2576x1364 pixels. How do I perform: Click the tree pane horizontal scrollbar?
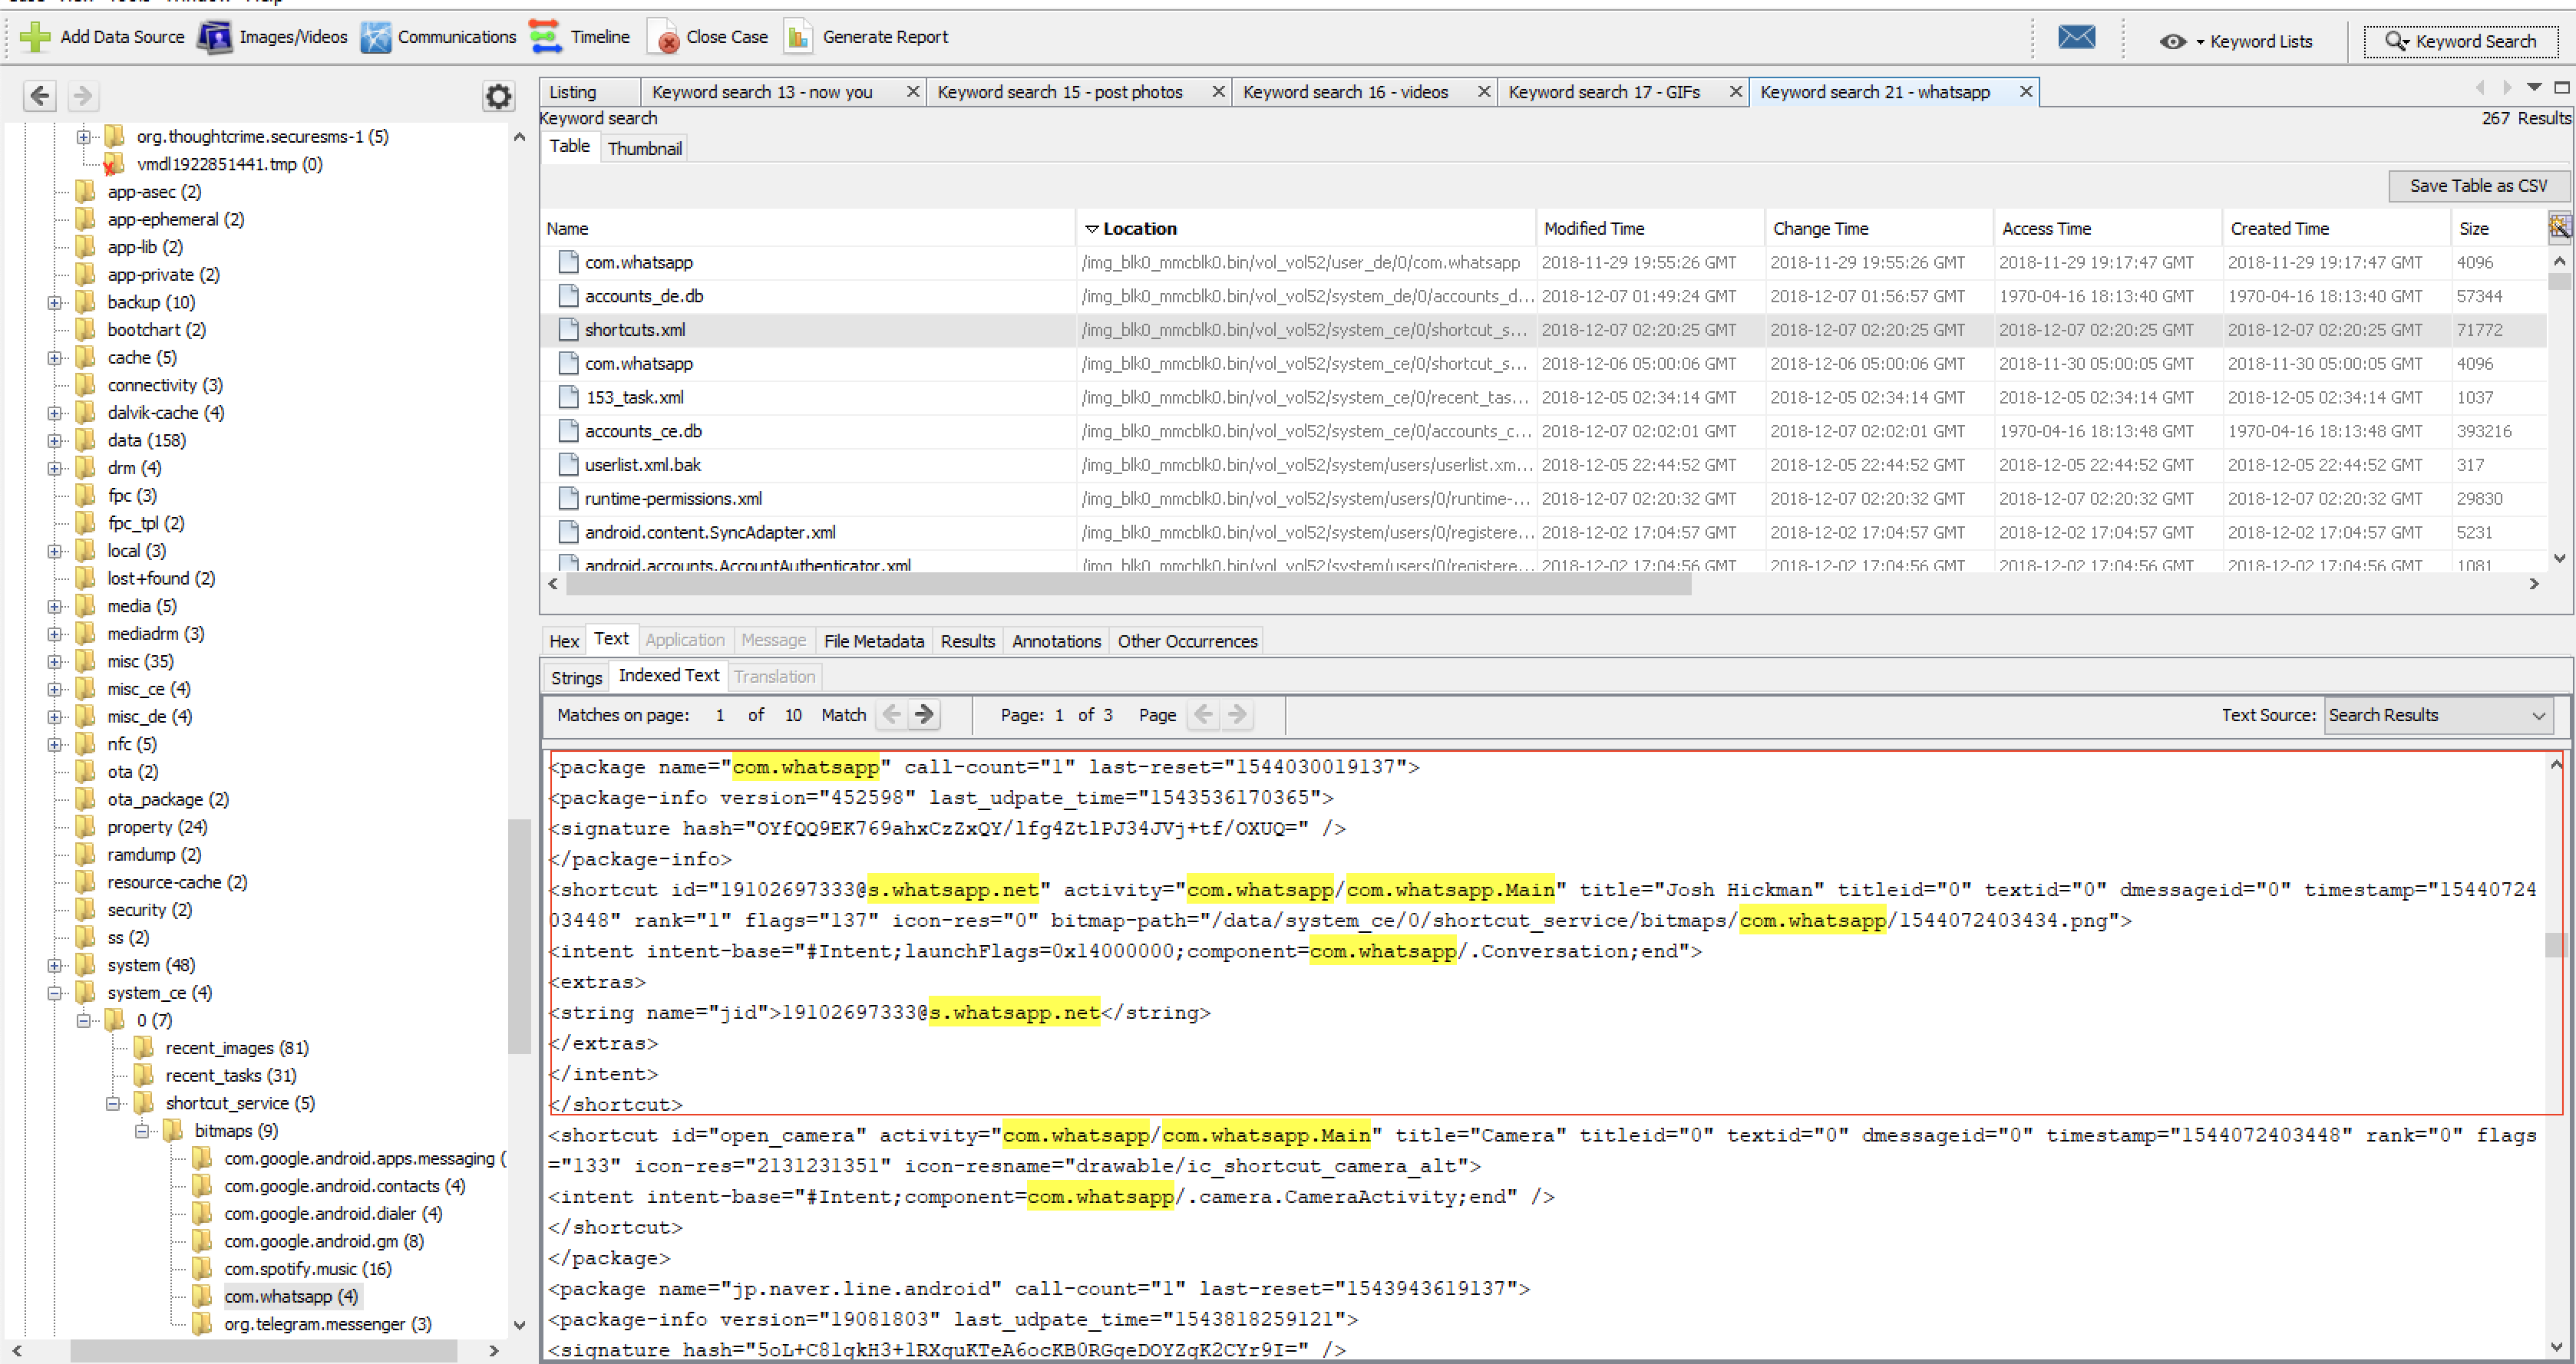click(263, 1350)
